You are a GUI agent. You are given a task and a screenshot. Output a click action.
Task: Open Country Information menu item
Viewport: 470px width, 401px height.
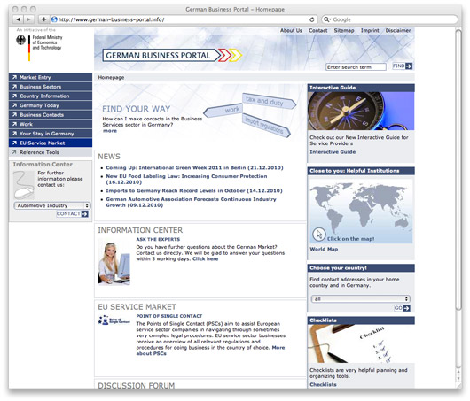51,96
